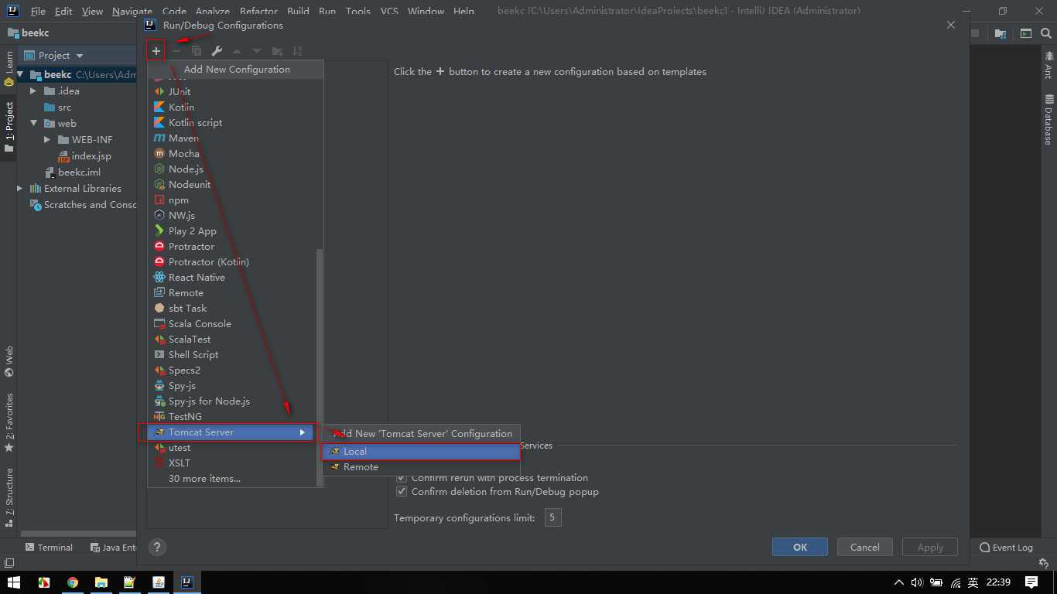Click the Create New Folder icon
Viewport: 1057px width, 594px height.
coord(277,51)
